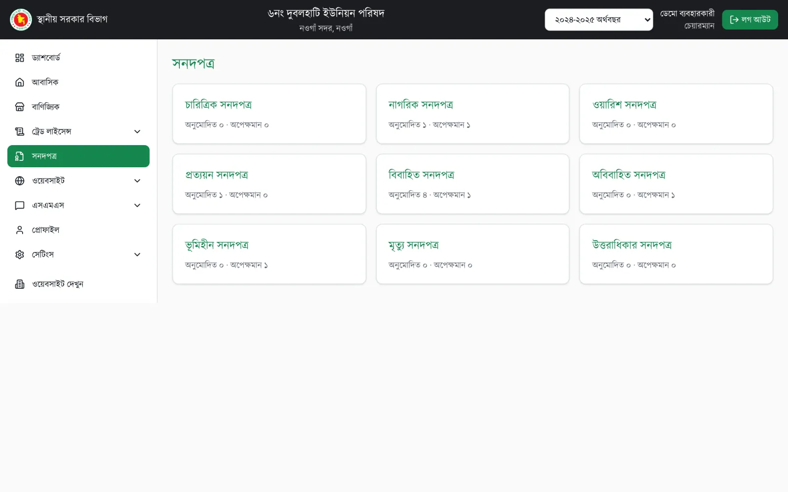Open চারিত্রিক সনদপত্র card
The height and width of the screenshot is (492, 788).
pos(269,114)
